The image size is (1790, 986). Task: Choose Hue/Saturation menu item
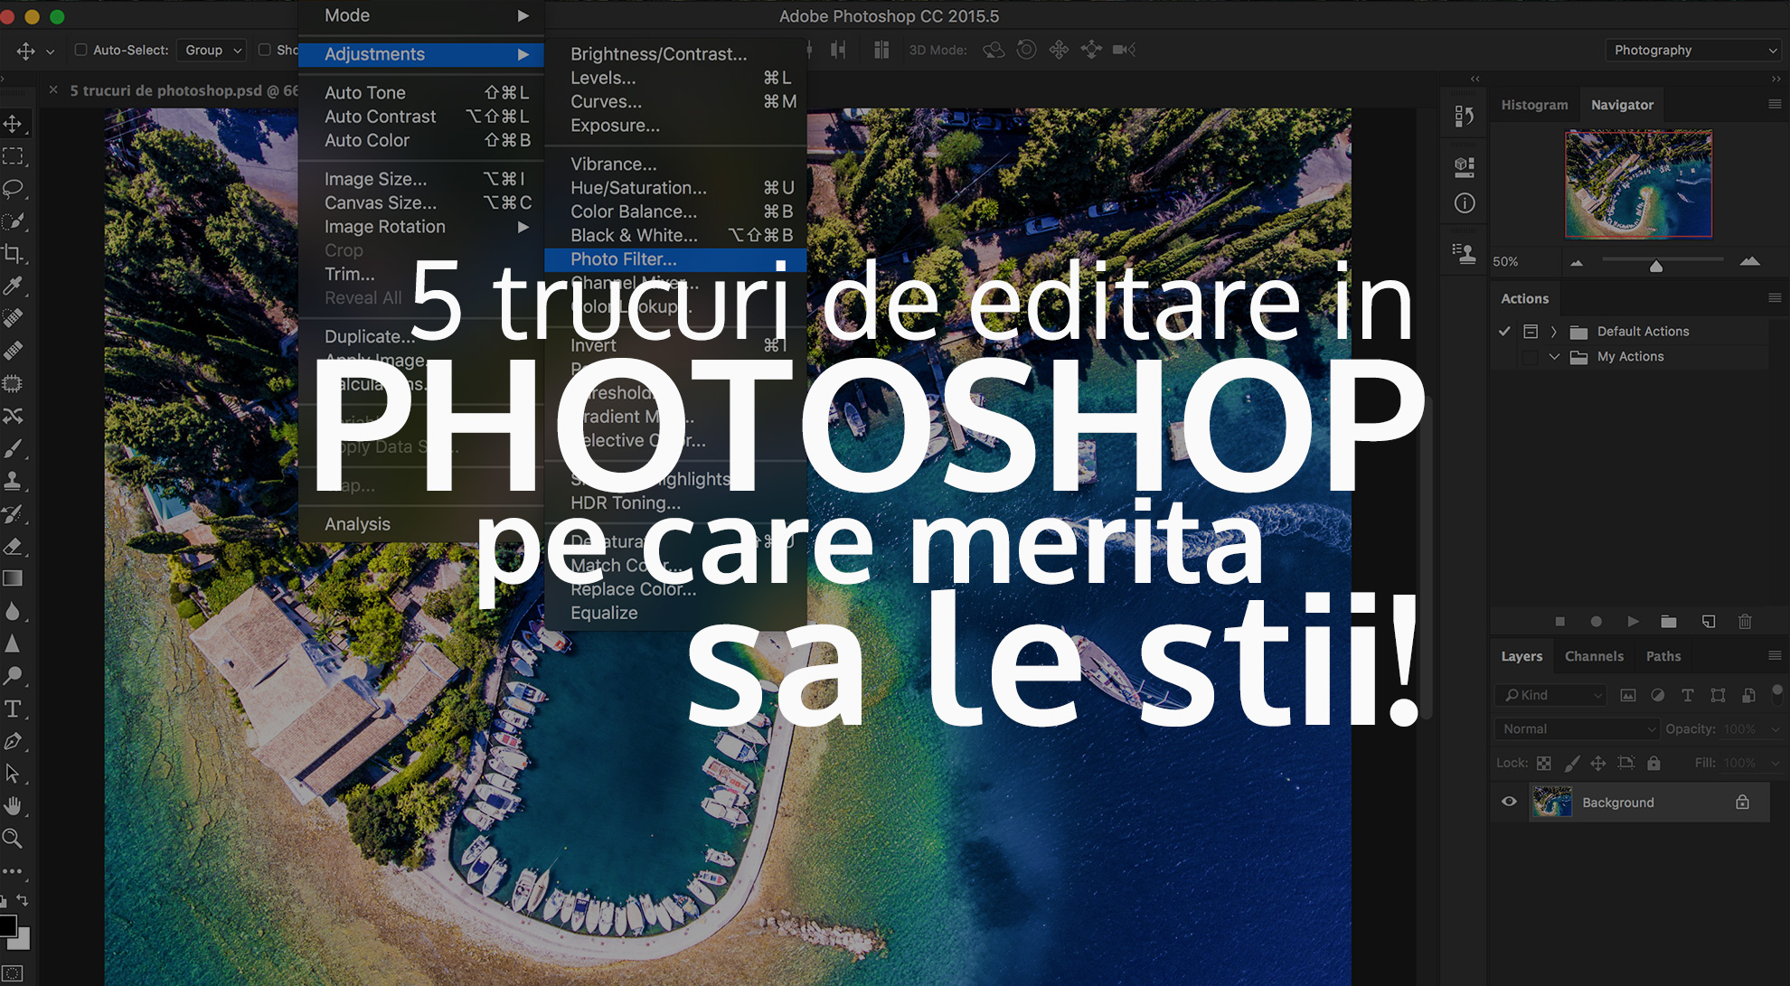(x=675, y=188)
